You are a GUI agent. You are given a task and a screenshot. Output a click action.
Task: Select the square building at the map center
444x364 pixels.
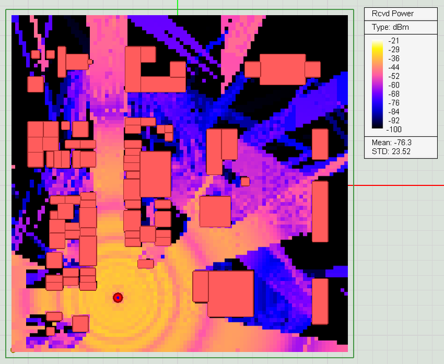point(215,211)
